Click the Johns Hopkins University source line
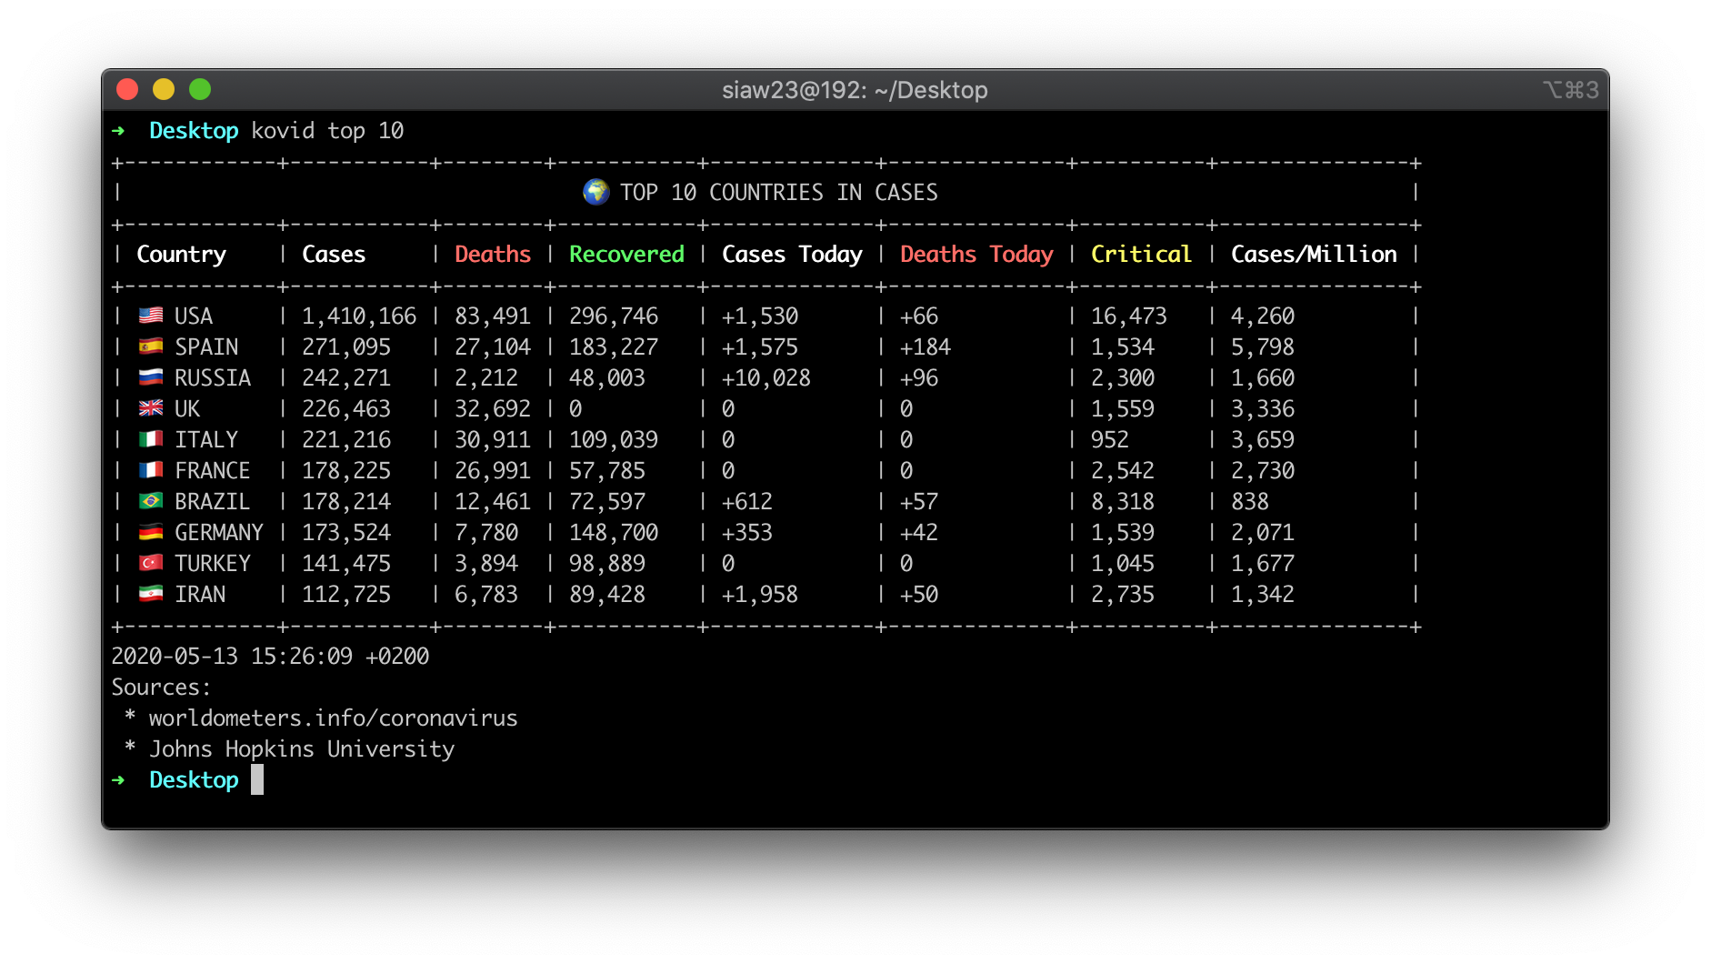The height and width of the screenshot is (964, 1711). pyautogui.click(x=302, y=749)
